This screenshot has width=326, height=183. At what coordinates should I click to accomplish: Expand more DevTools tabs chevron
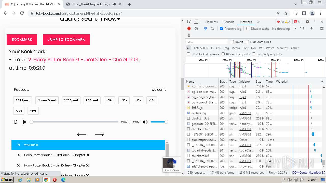(x=258, y=22)
